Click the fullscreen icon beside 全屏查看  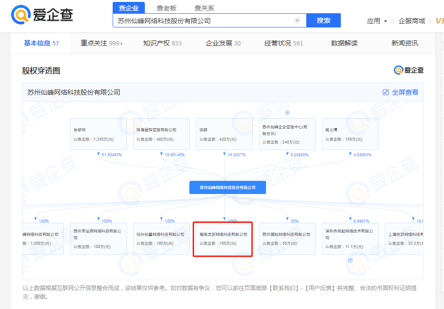386,92
